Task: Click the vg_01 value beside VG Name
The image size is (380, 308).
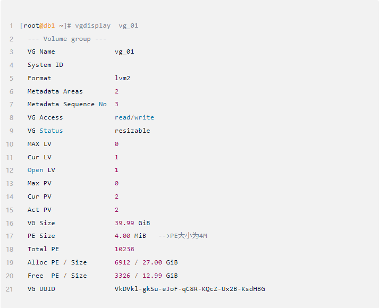Action: pos(124,52)
